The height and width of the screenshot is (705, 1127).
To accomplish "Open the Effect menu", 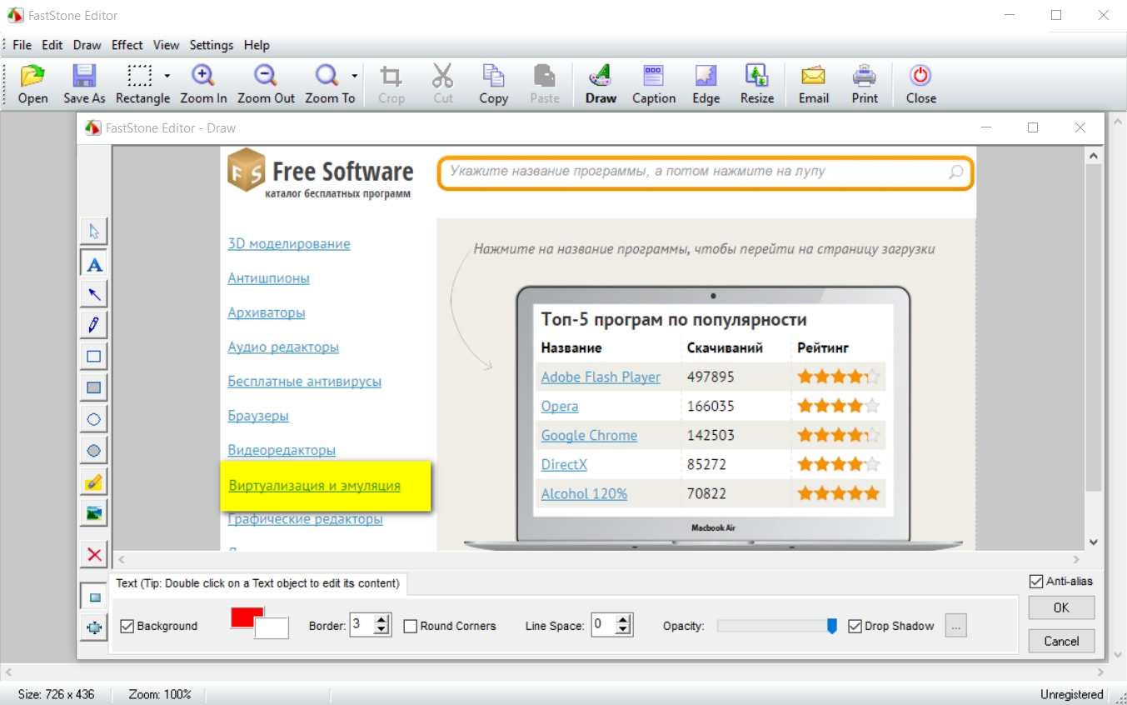I will pos(127,45).
